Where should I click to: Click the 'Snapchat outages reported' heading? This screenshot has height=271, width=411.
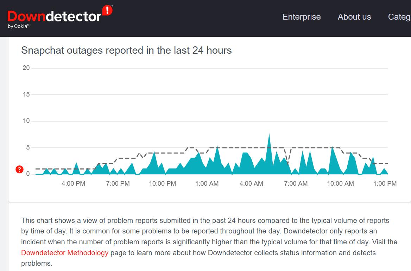pyautogui.click(x=126, y=51)
